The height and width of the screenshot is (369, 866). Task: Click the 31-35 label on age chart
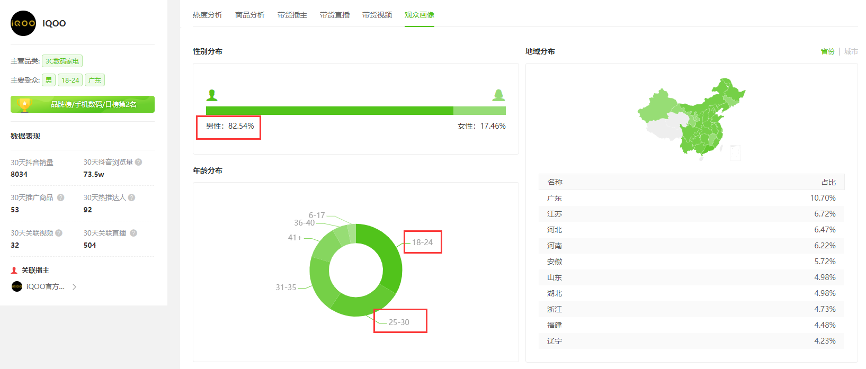(286, 287)
